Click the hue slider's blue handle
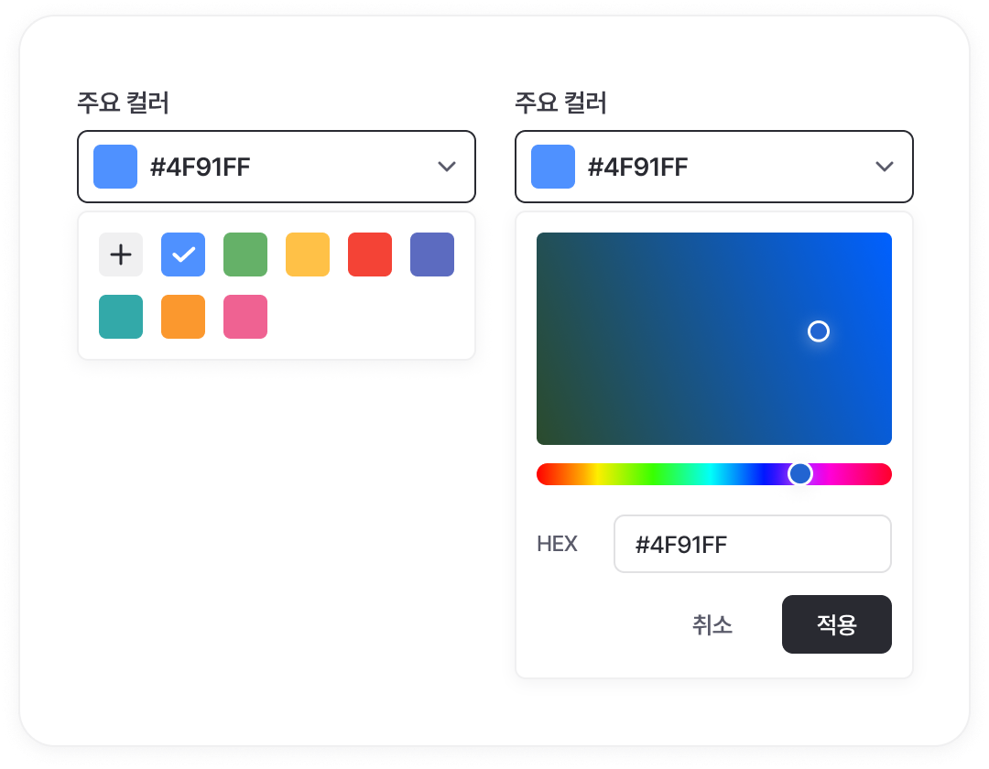 pos(799,473)
